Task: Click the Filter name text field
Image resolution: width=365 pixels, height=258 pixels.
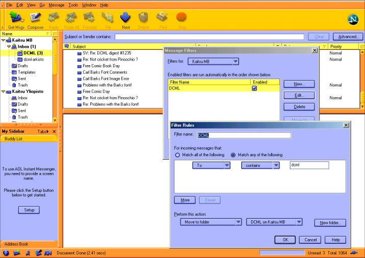Action: point(244,135)
